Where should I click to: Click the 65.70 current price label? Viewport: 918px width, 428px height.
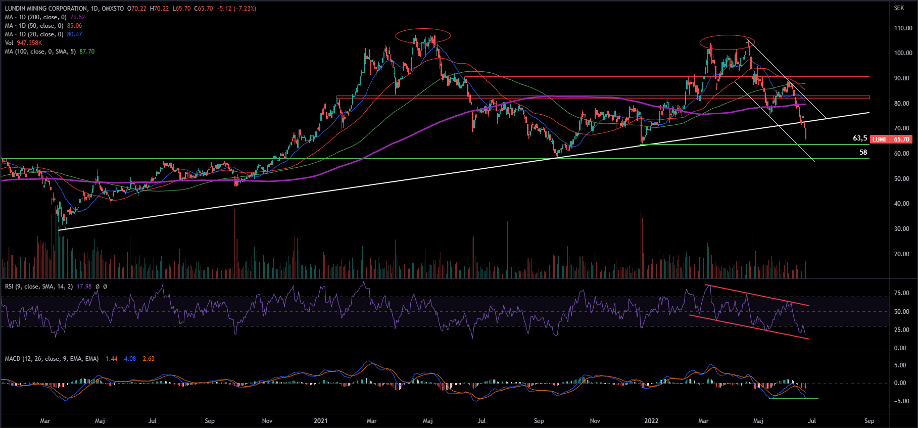pos(901,139)
